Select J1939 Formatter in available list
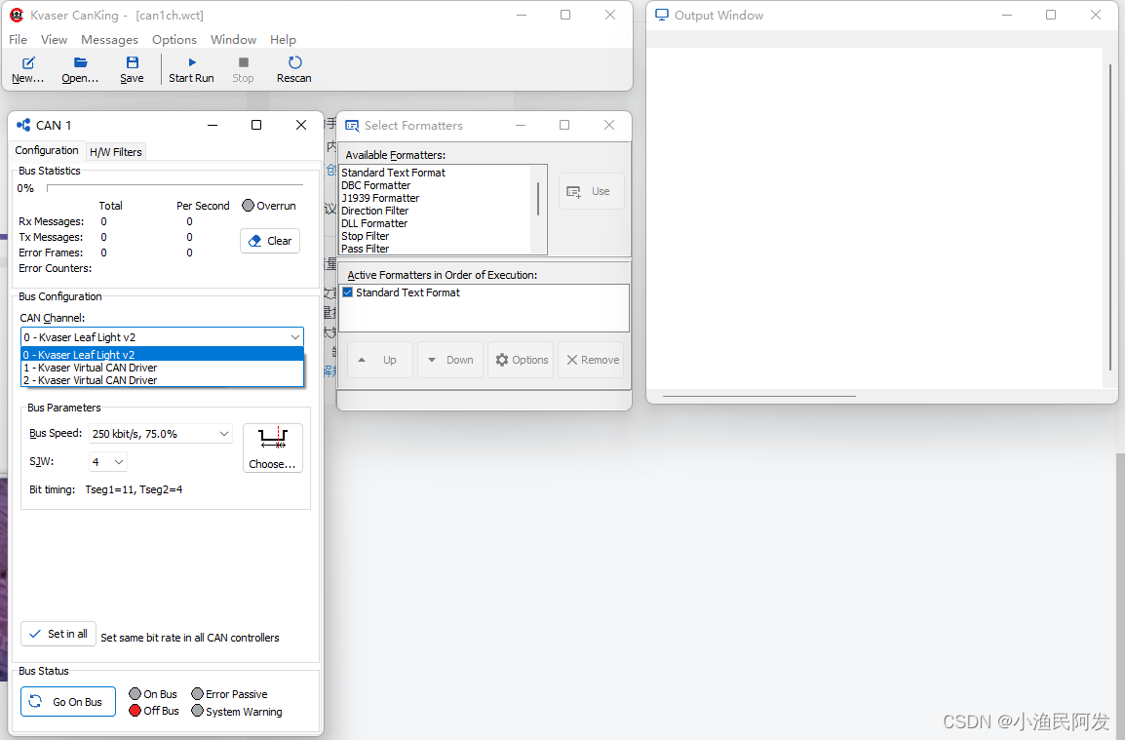The image size is (1125, 740). (380, 198)
